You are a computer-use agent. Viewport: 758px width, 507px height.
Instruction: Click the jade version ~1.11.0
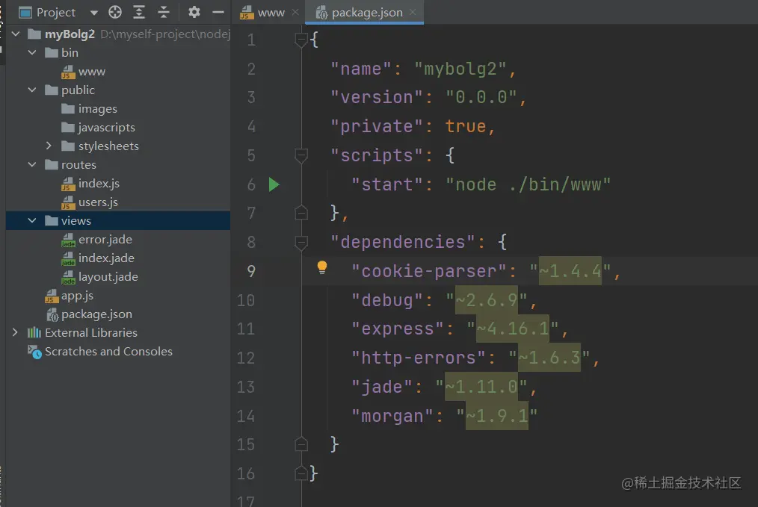tap(481, 387)
